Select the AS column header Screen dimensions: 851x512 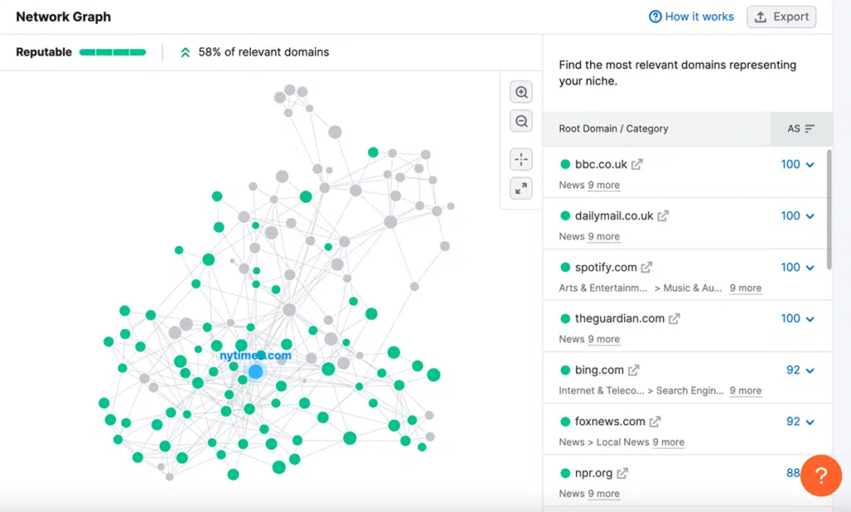[794, 129]
